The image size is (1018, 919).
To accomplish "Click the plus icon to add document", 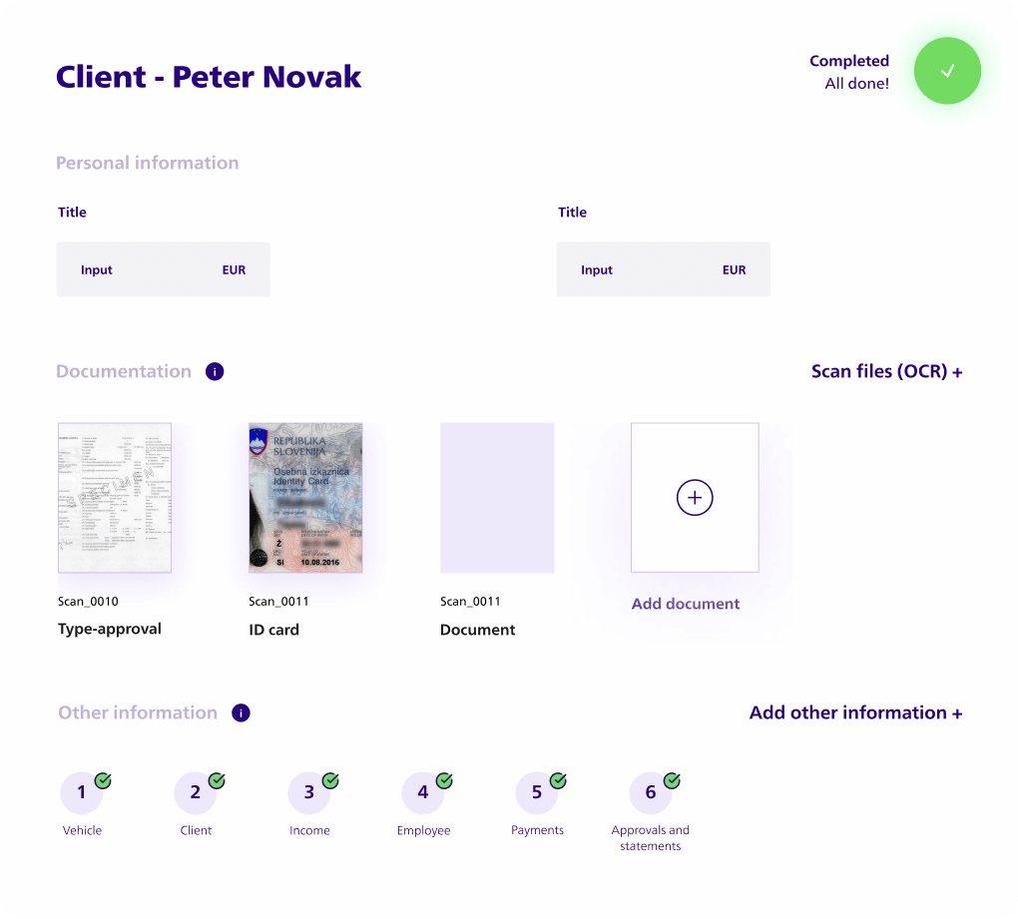I will [695, 497].
